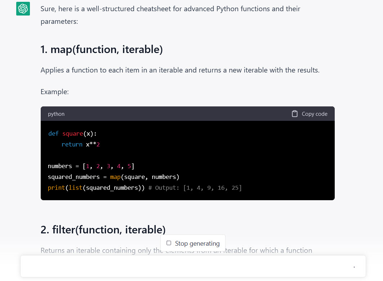
Task: Select the numbers list line in the code
Action: pos(90,166)
